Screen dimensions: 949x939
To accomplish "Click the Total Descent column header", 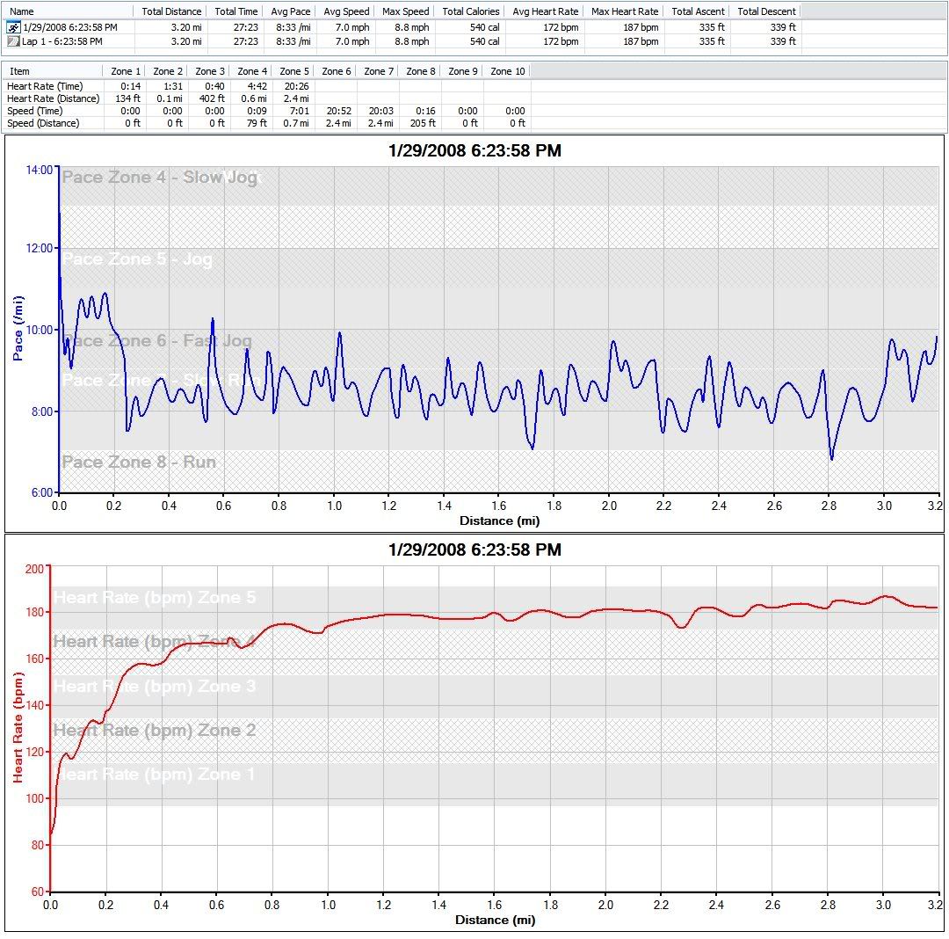I will point(766,11).
